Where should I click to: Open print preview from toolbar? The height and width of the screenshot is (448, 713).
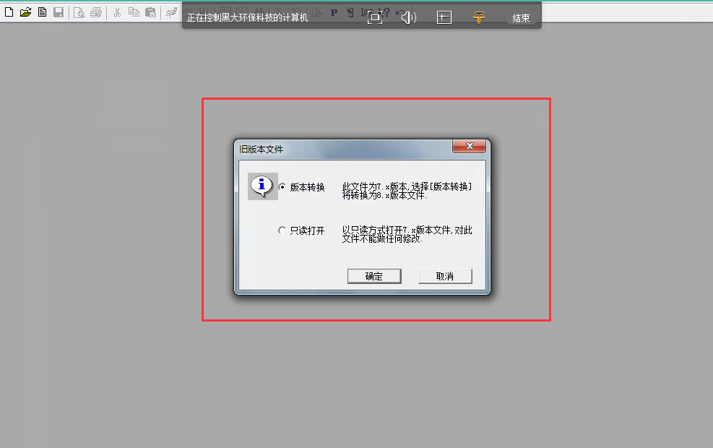pyautogui.click(x=79, y=12)
